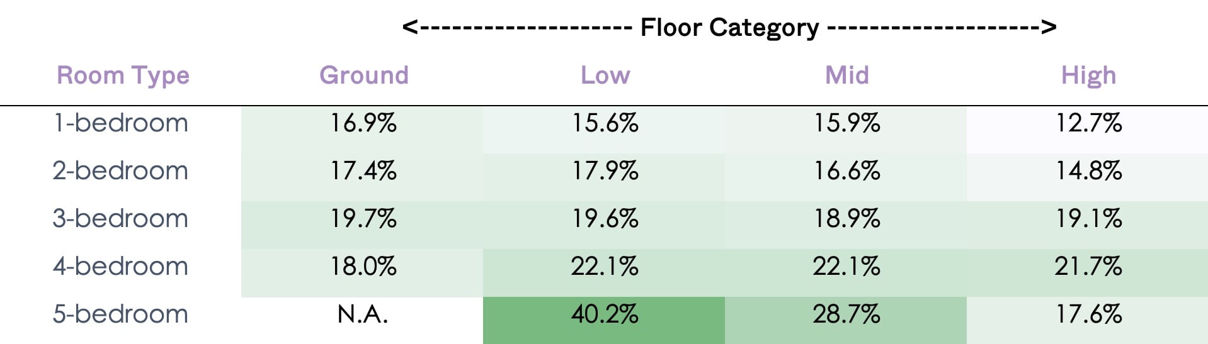This screenshot has width=1208, height=344.
Task: Click the 19.7% cell
Action: pos(363,218)
